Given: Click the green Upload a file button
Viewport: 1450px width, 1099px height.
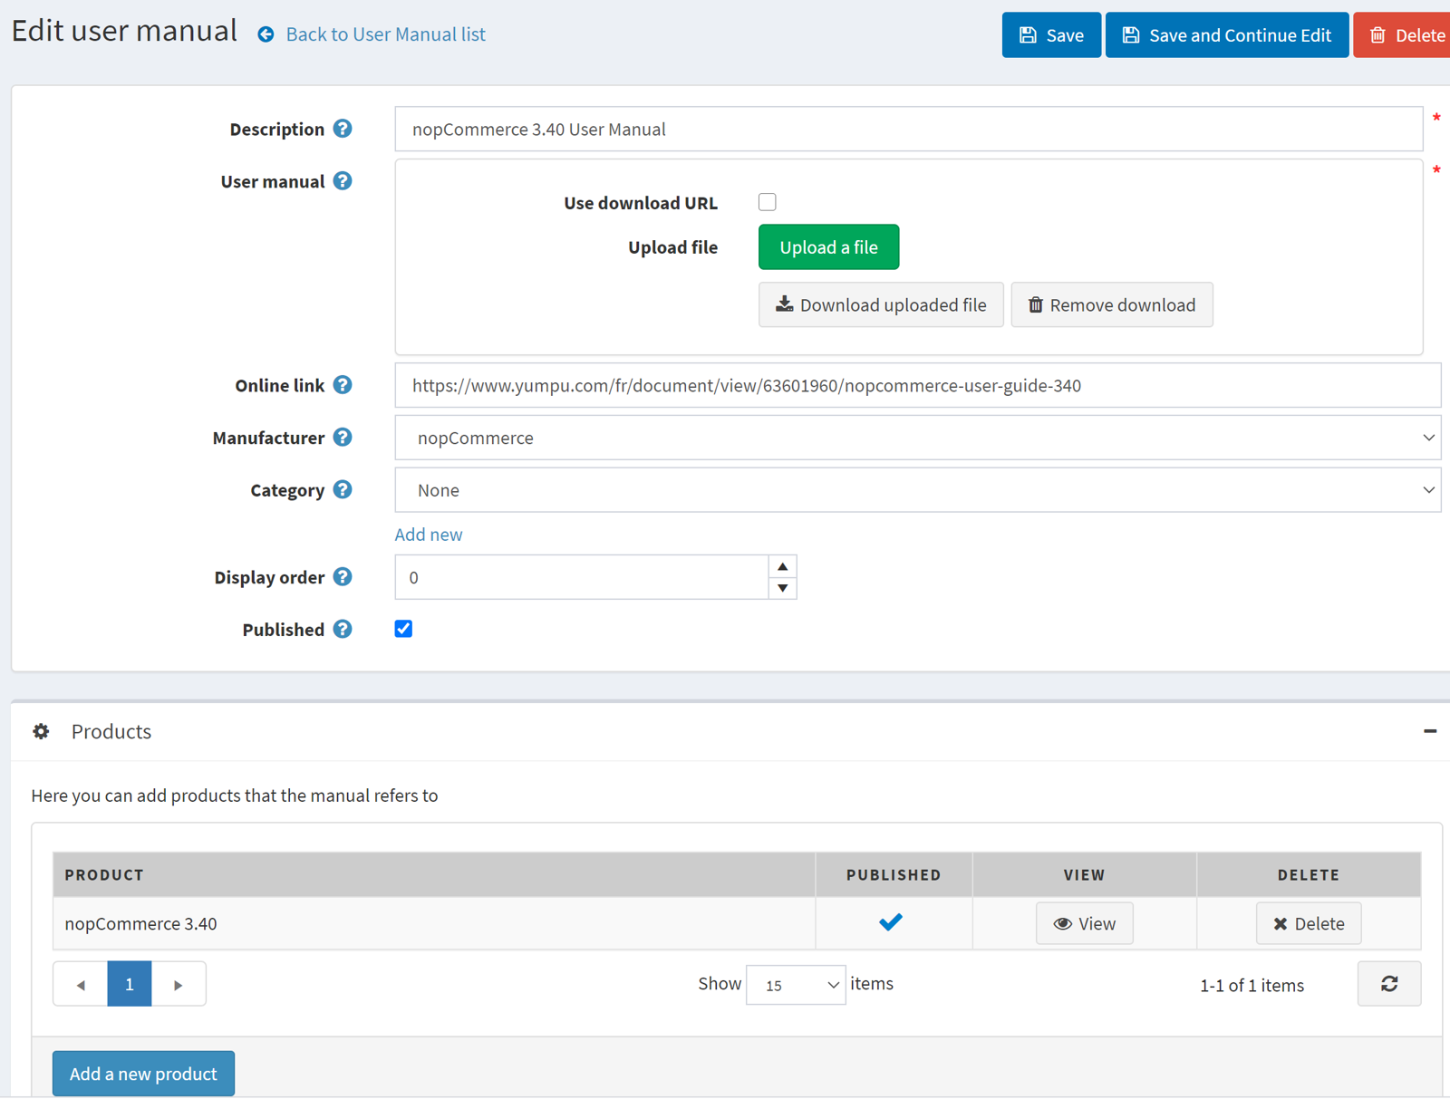Looking at the screenshot, I should pos(828,247).
